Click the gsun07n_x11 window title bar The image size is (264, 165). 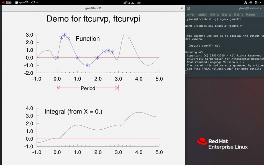click(x=93, y=8)
